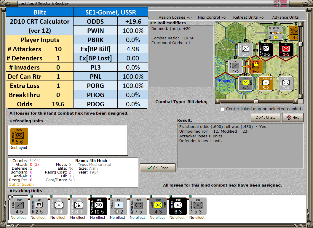Click the burning 5-6 target hex counter
313x228 pixels.
click(x=255, y=67)
